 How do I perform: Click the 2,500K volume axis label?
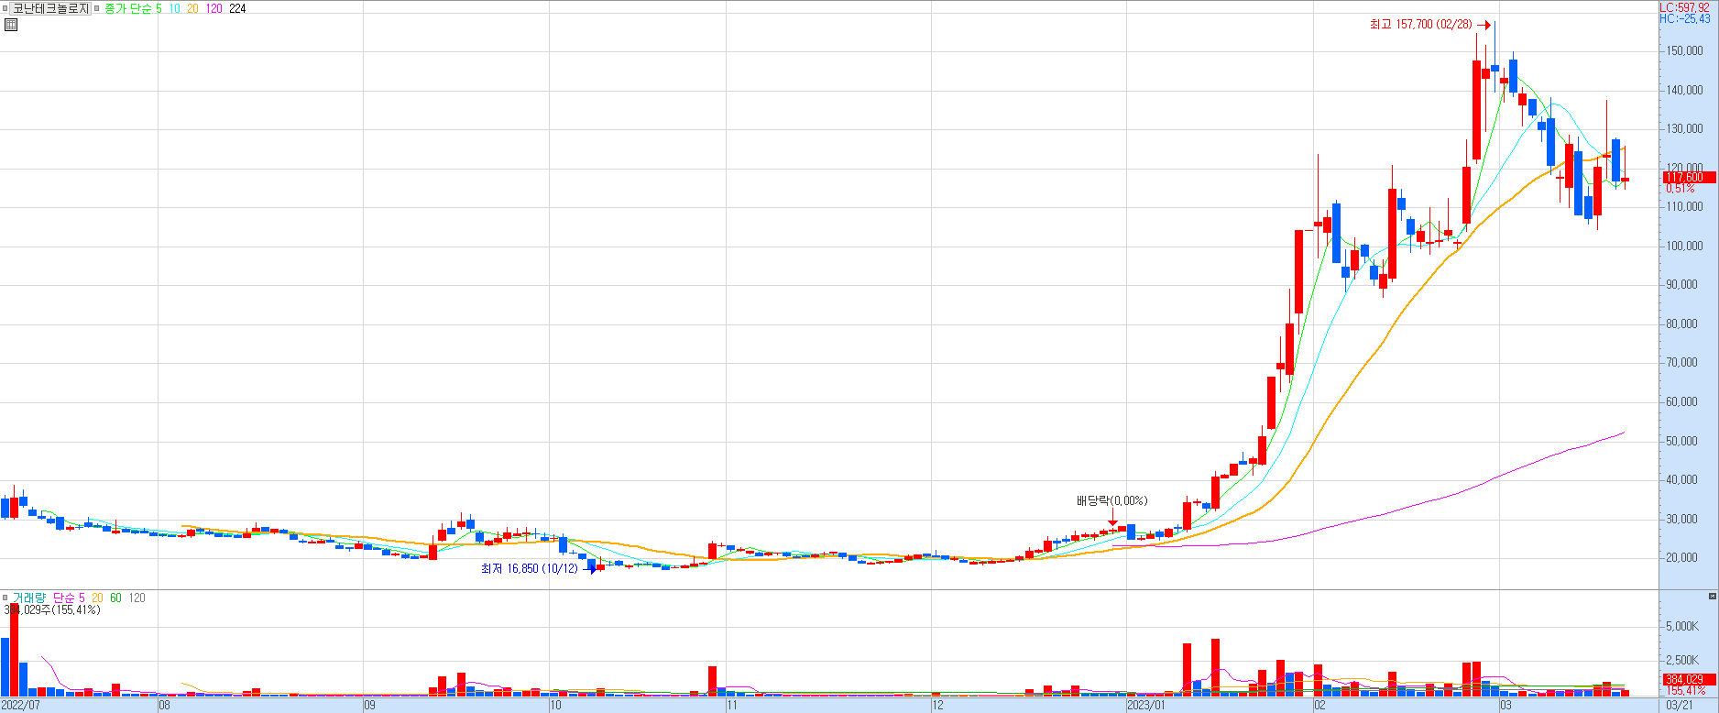pyautogui.click(x=1683, y=660)
